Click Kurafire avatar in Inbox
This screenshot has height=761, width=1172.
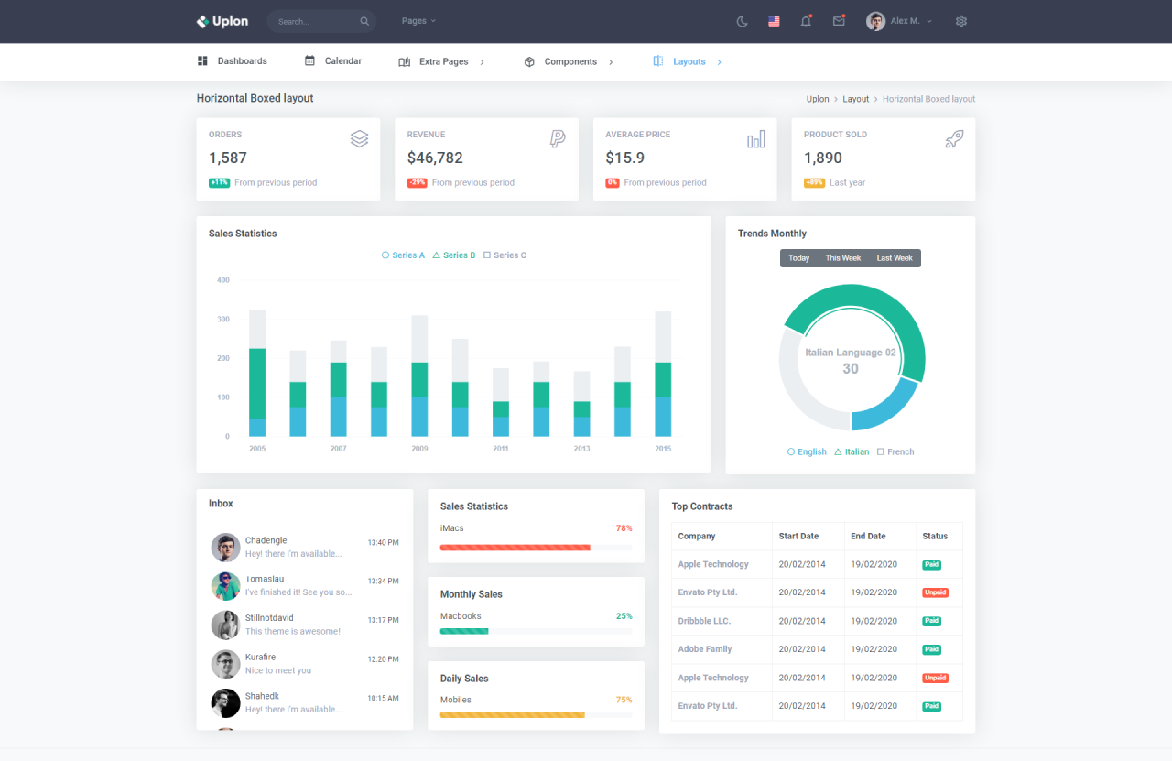(225, 664)
